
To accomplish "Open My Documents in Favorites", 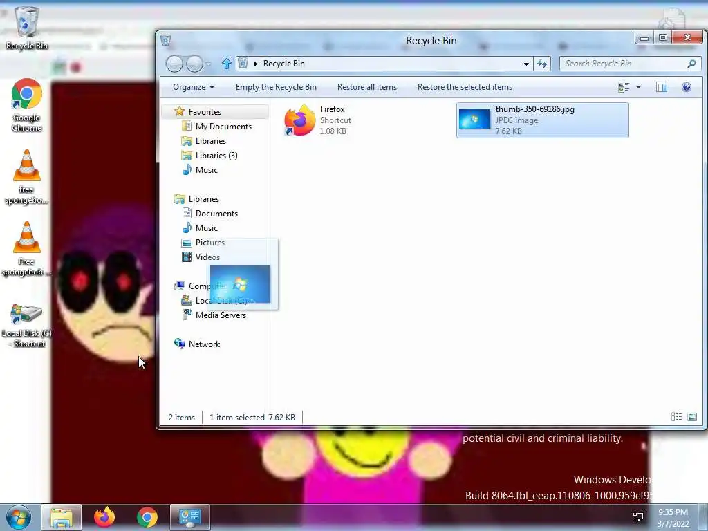I will 223,127.
